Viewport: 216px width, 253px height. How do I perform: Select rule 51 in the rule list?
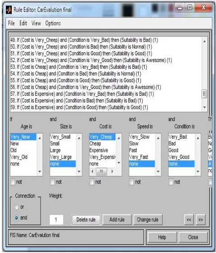(81, 54)
